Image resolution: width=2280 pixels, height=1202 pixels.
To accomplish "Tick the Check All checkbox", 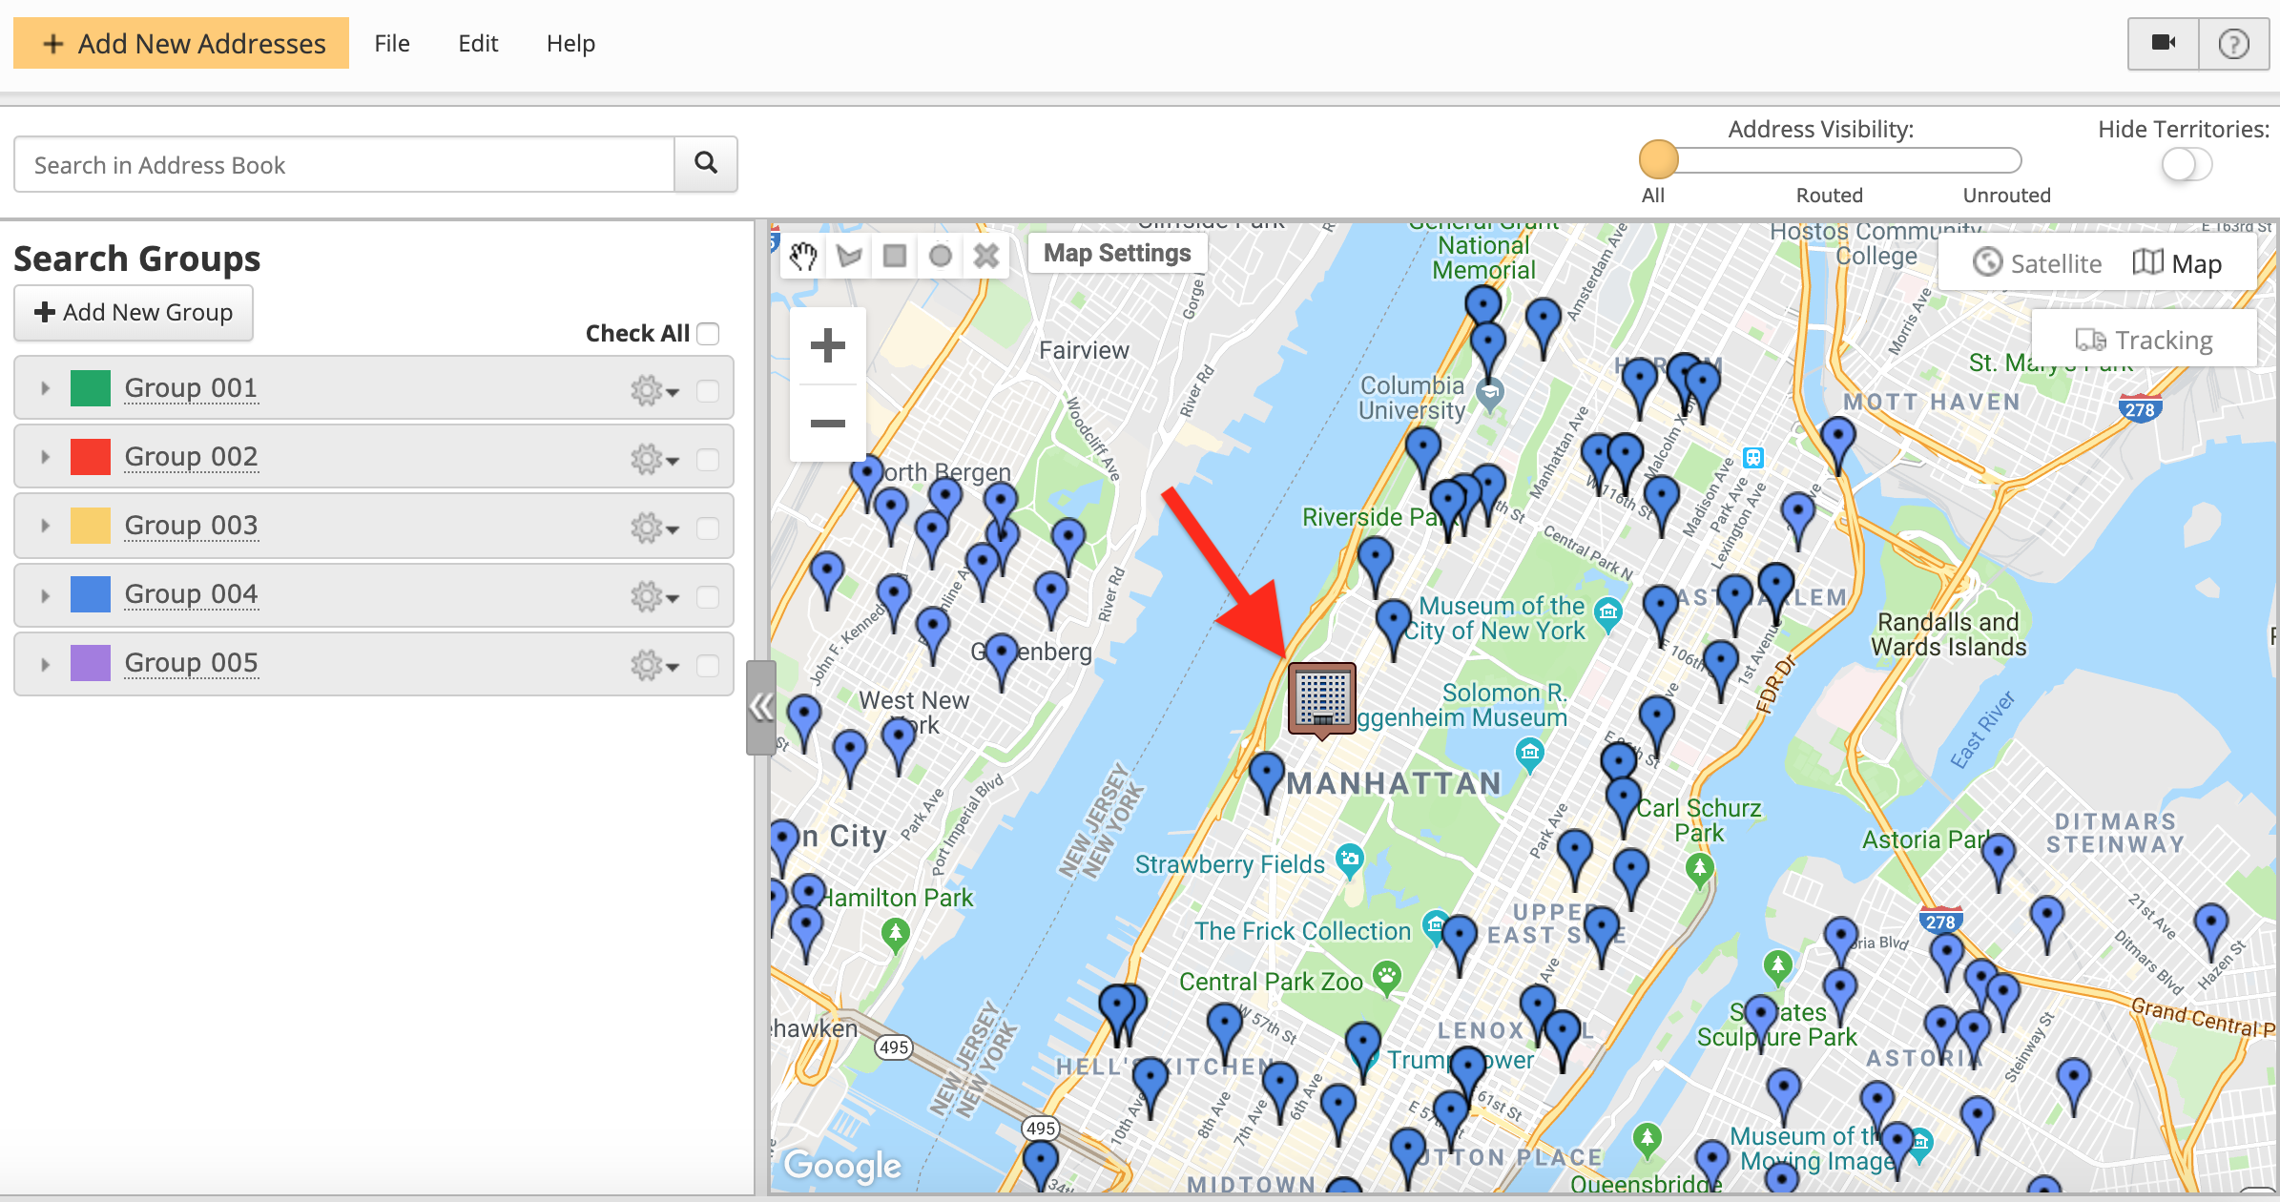I will coord(708,333).
